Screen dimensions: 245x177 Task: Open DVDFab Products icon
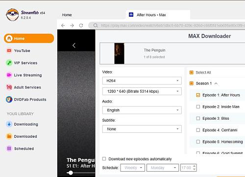pyautogui.click(x=9, y=100)
